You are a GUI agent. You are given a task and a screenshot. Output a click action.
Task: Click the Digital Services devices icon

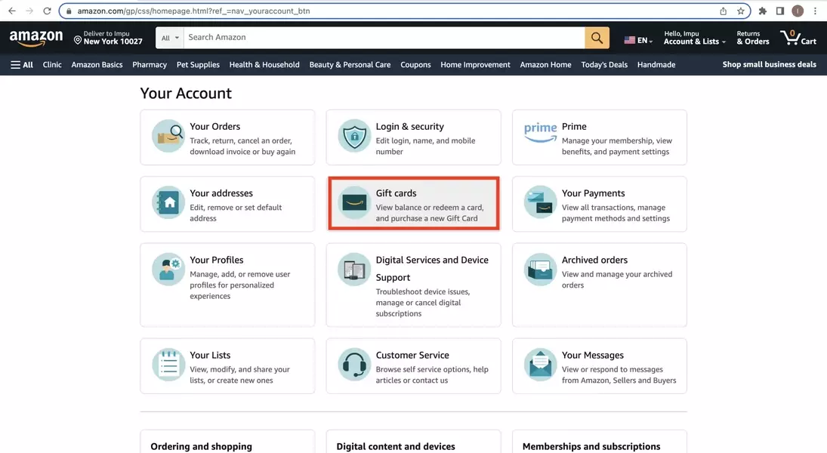point(354,270)
